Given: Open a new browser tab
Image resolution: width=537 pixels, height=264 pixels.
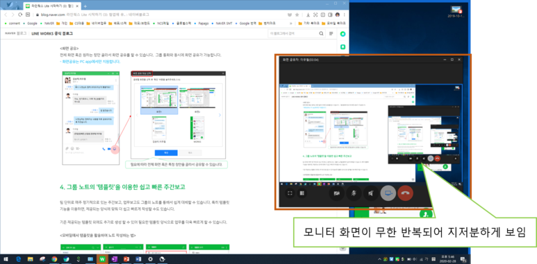Looking at the screenshot, I should (x=85, y=6).
